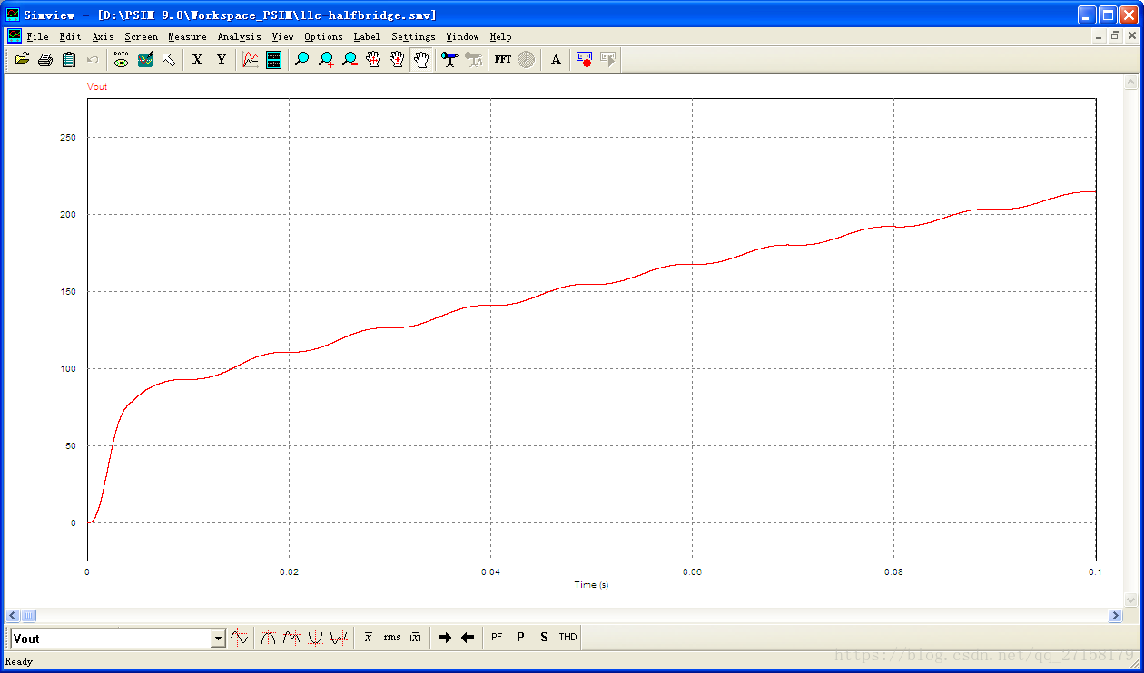Open the Help menu
Image resolution: width=1144 pixels, height=673 pixels.
(500, 37)
